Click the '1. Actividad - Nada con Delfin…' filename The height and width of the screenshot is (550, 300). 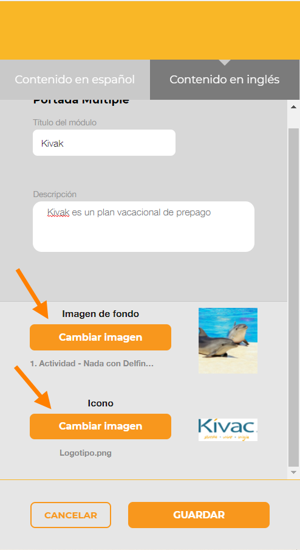point(92,364)
